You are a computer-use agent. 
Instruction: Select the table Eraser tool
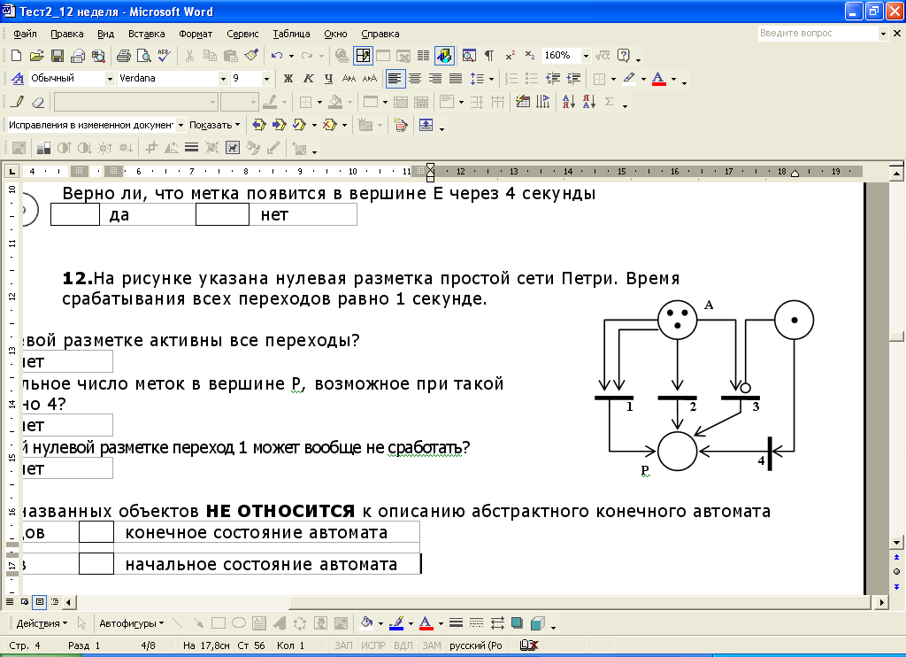[x=37, y=102]
